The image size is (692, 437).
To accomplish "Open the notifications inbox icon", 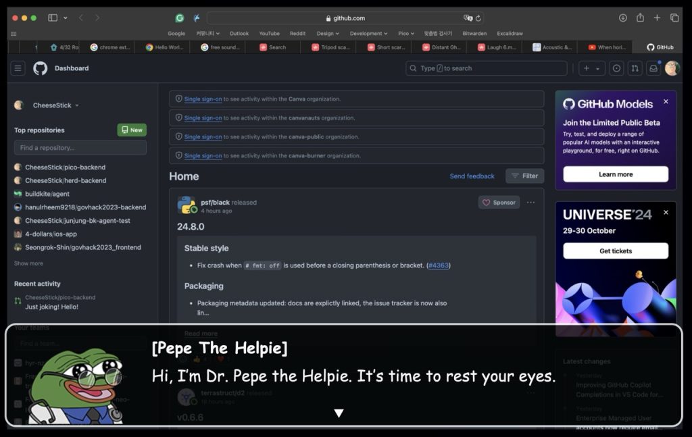I will 653,68.
